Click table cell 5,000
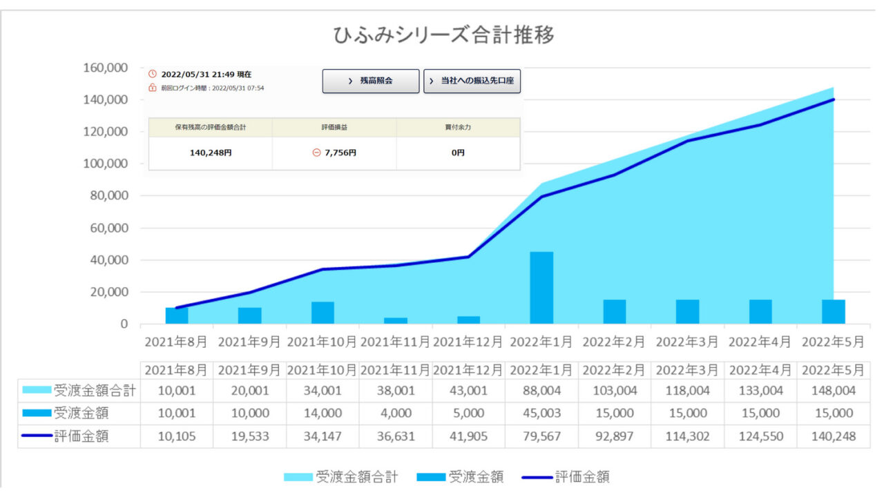This screenshot has width=884, height=497. pyautogui.click(x=468, y=413)
